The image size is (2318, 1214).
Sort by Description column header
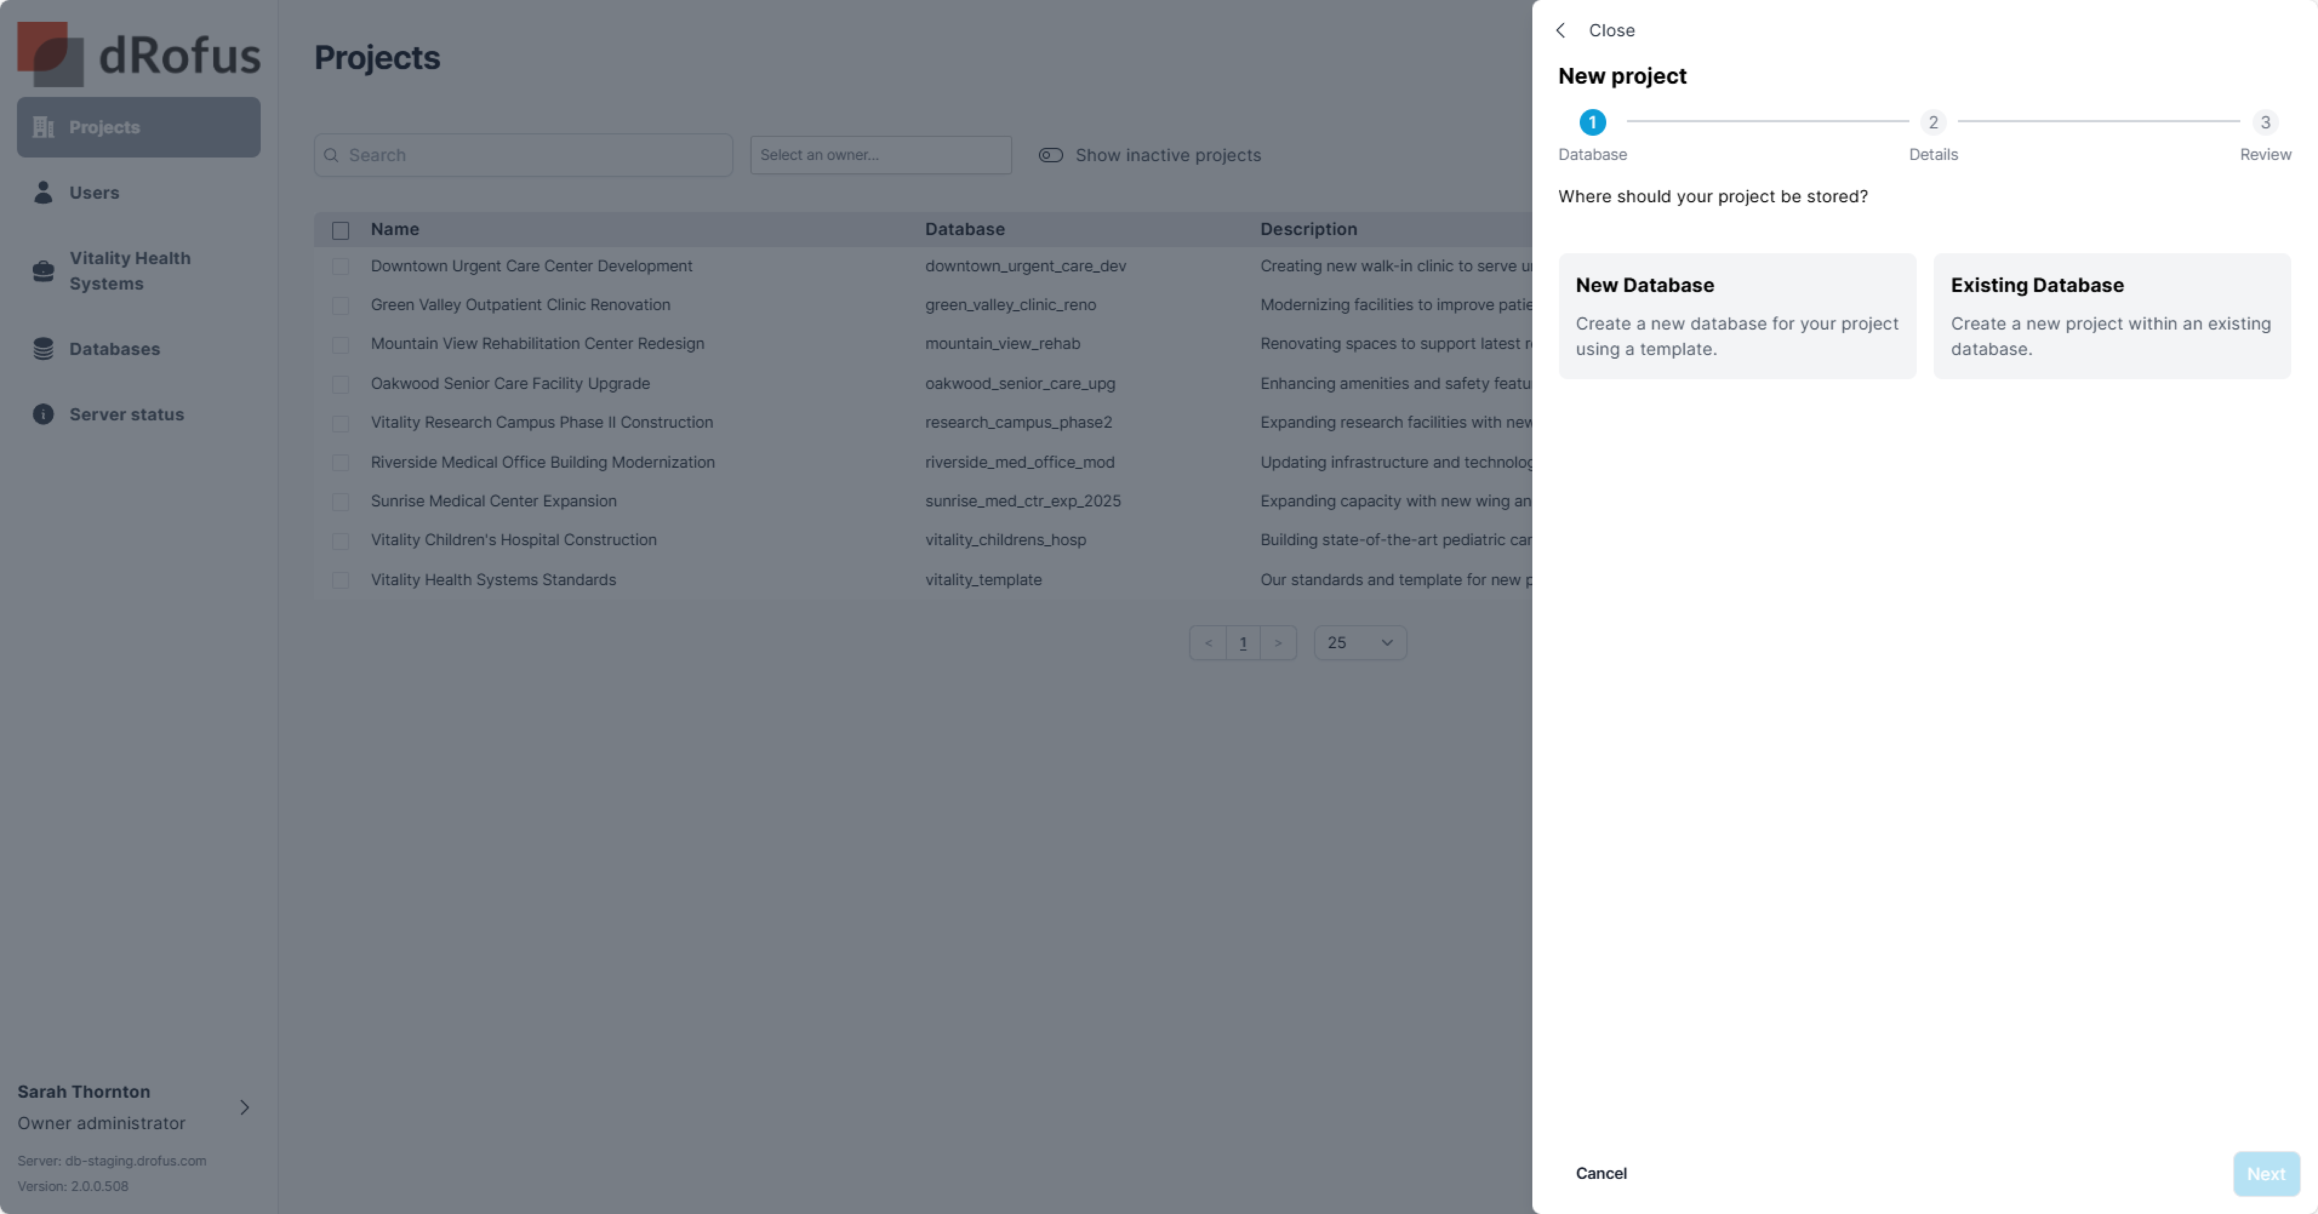pyautogui.click(x=1308, y=230)
